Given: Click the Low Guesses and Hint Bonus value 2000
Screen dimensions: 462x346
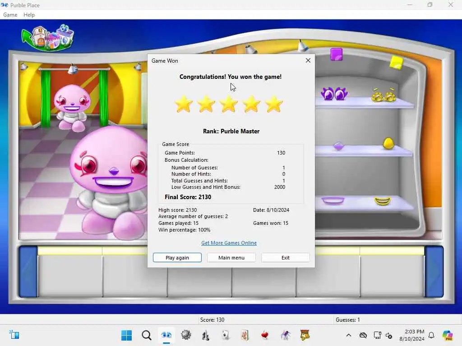Looking at the screenshot, I should point(280,187).
